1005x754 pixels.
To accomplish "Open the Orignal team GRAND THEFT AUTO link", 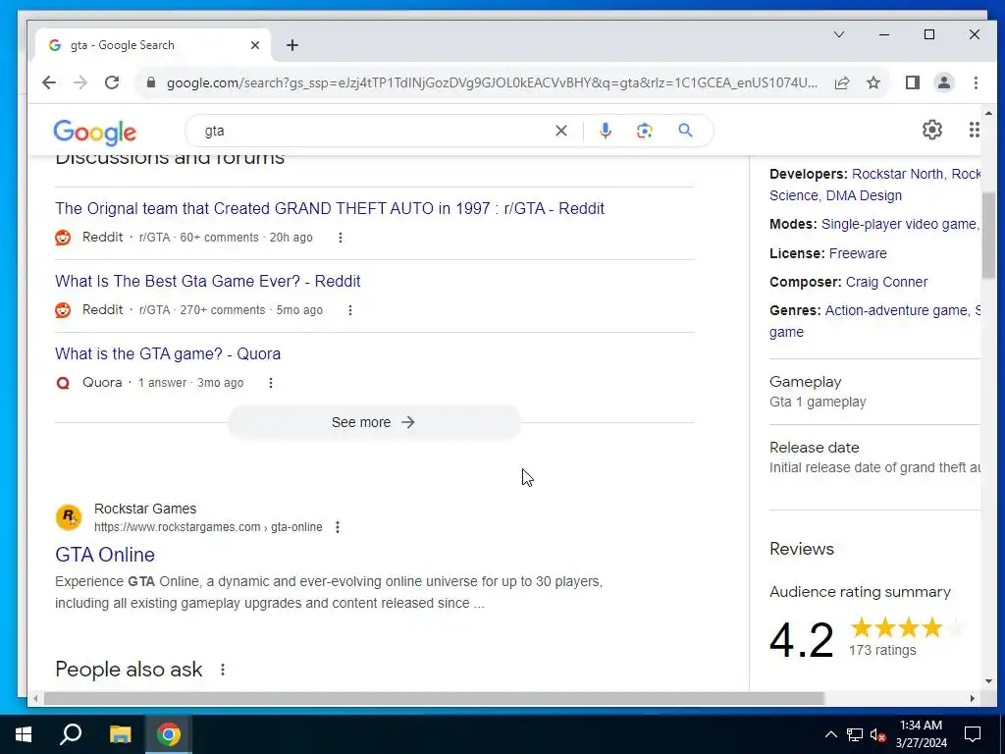I will pyautogui.click(x=330, y=209).
